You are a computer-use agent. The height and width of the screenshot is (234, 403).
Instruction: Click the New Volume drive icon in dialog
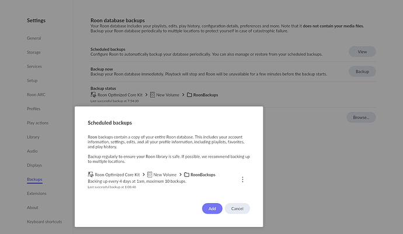pyautogui.click(x=150, y=175)
